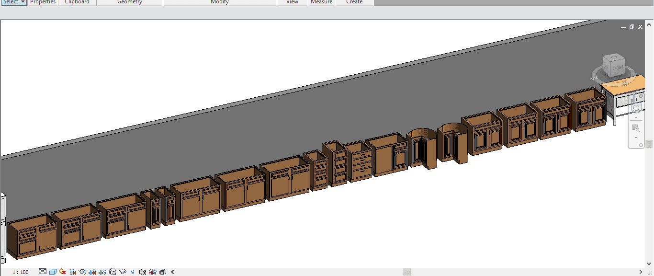Open the Detail Level icon in view bar
This screenshot has height=276, width=654.
(x=43, y=272)
